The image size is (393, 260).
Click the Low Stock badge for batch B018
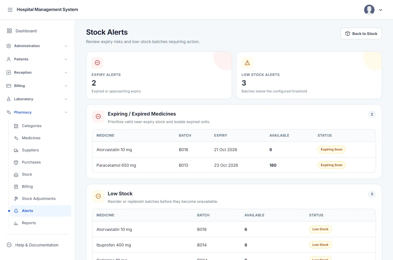coord(320,229)
